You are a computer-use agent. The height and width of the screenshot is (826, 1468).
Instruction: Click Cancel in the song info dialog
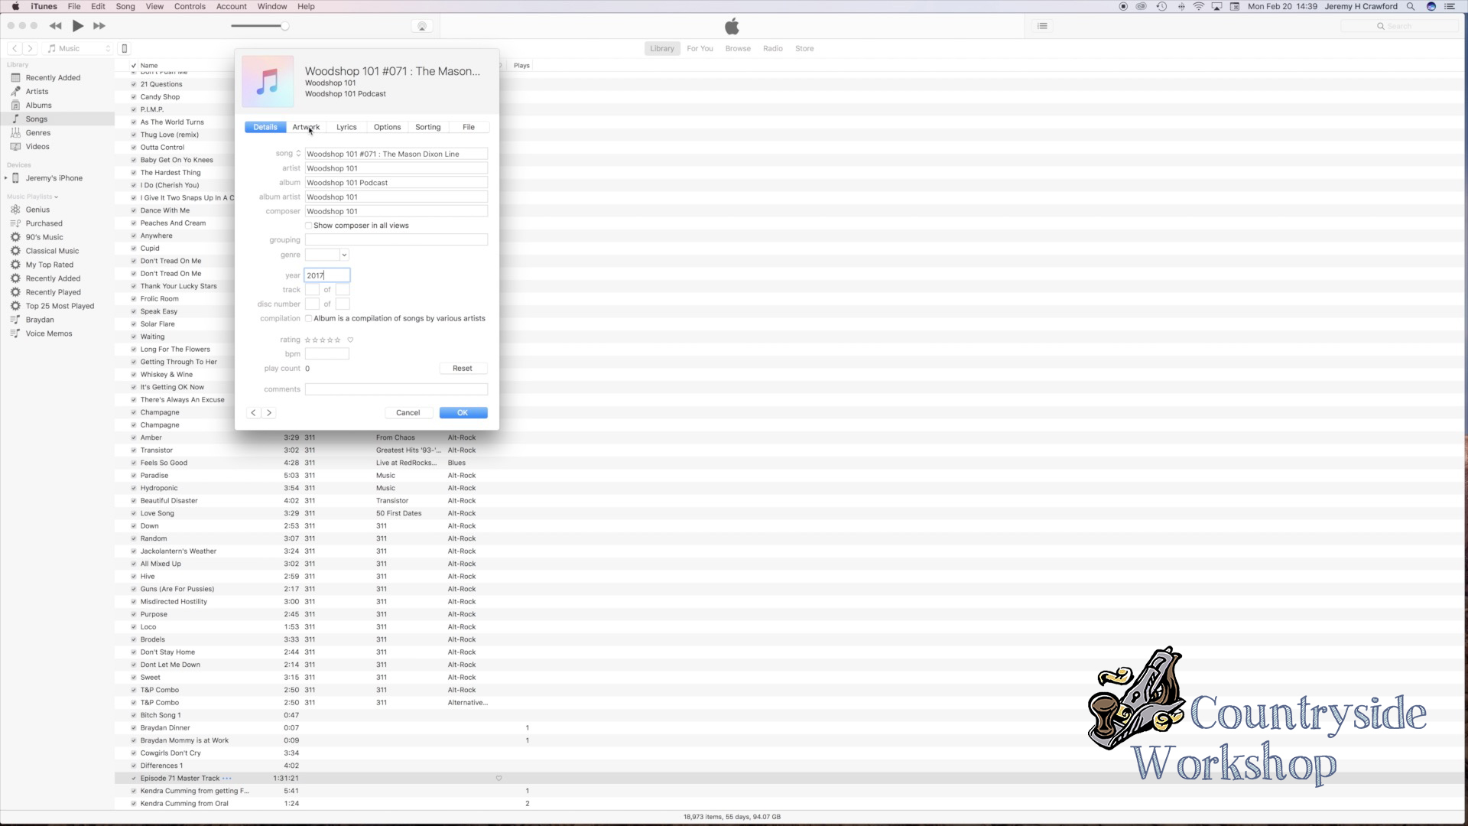tap(408, 413)
